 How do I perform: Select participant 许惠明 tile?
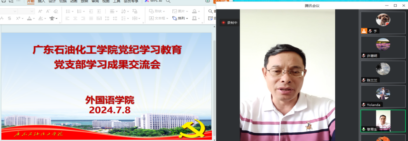click(x=383, y=47)
